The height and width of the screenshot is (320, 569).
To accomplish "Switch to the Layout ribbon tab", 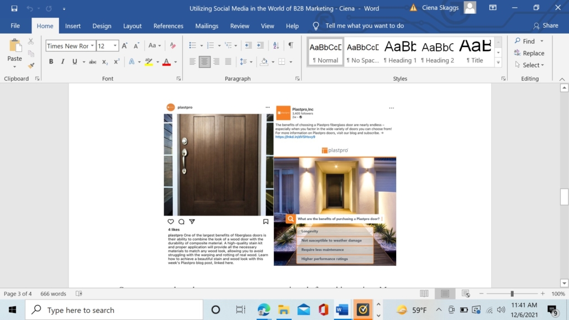I will pyautogui.click(x=132, y=26).
